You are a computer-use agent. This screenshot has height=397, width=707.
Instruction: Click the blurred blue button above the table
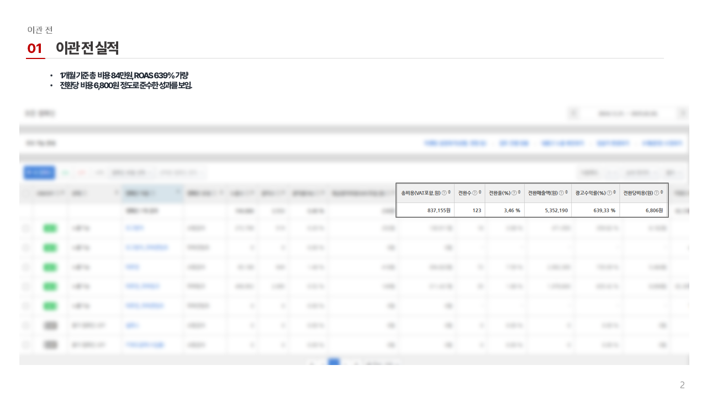pyautogui.click(x=39, y=173)
